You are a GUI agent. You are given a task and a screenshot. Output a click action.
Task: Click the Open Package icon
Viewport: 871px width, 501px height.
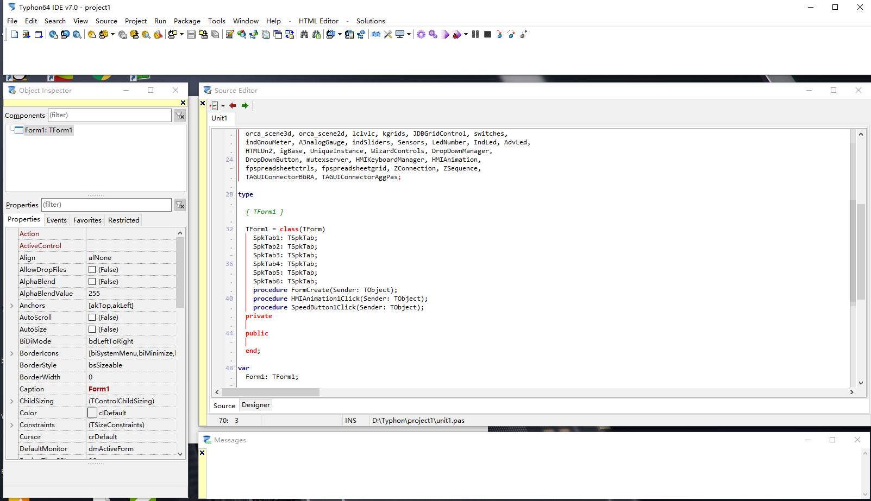tap(330, 34)
